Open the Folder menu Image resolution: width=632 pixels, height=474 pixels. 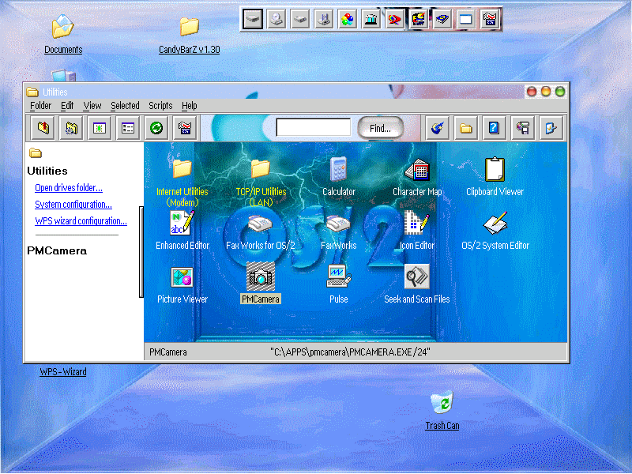click(40, 106)
